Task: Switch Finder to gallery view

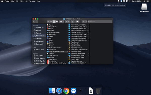Action: pyautogui.click(x=57, y=21)
